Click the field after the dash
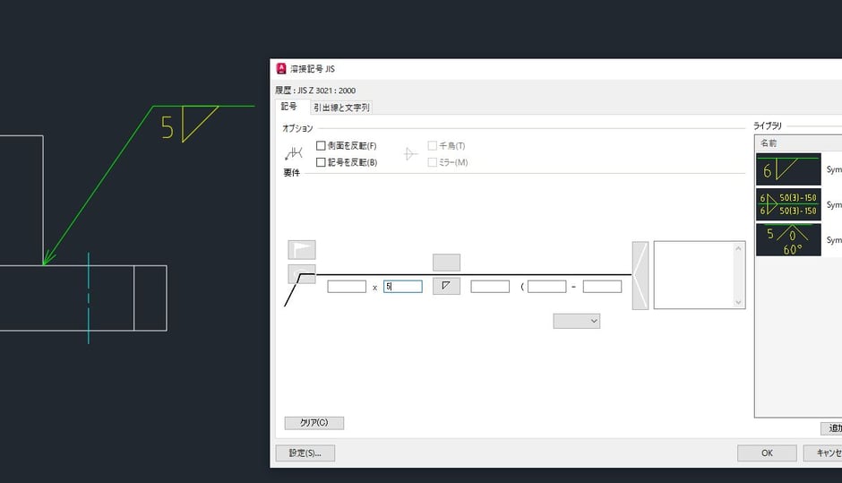The image size is (842, 483). (x=603, y=287)
